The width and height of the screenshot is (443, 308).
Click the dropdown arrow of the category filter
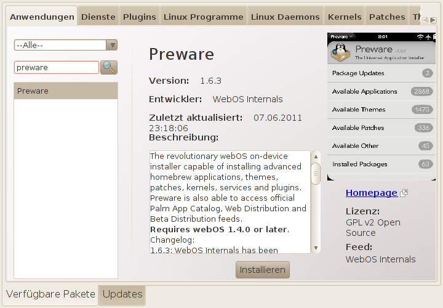(112, 45)
